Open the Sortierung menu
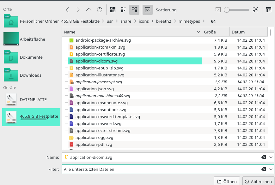This screenshot has height=185, width=275. pyautogui.click(x=166, y=10)
